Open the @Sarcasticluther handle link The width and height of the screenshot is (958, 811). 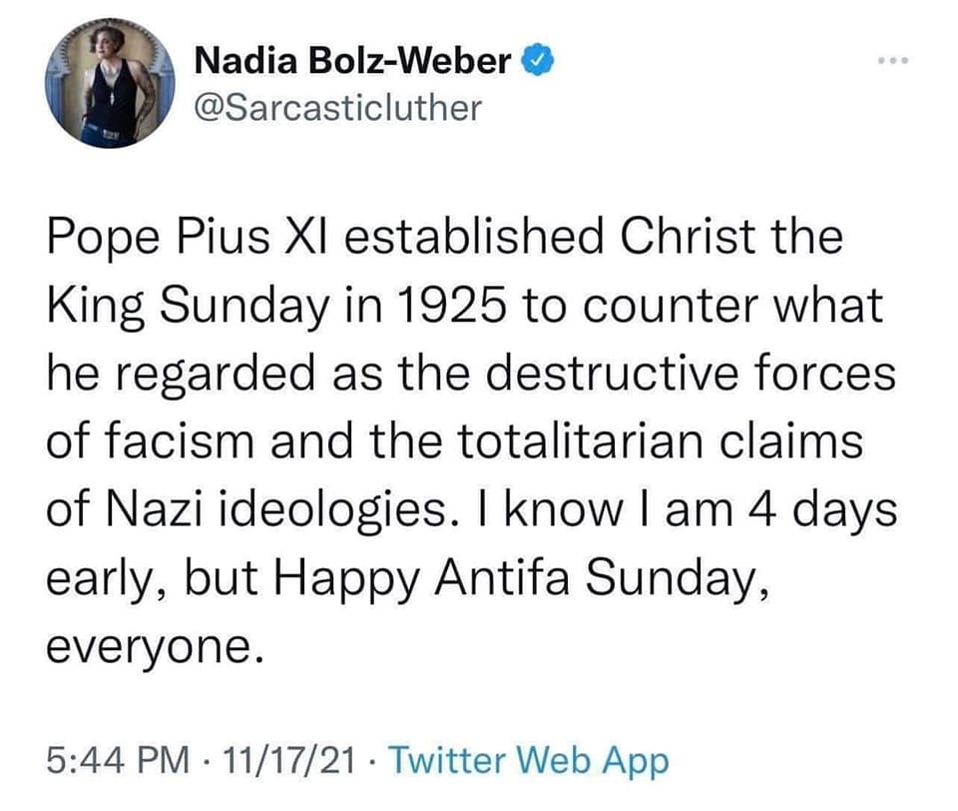(x=338, y=106)
